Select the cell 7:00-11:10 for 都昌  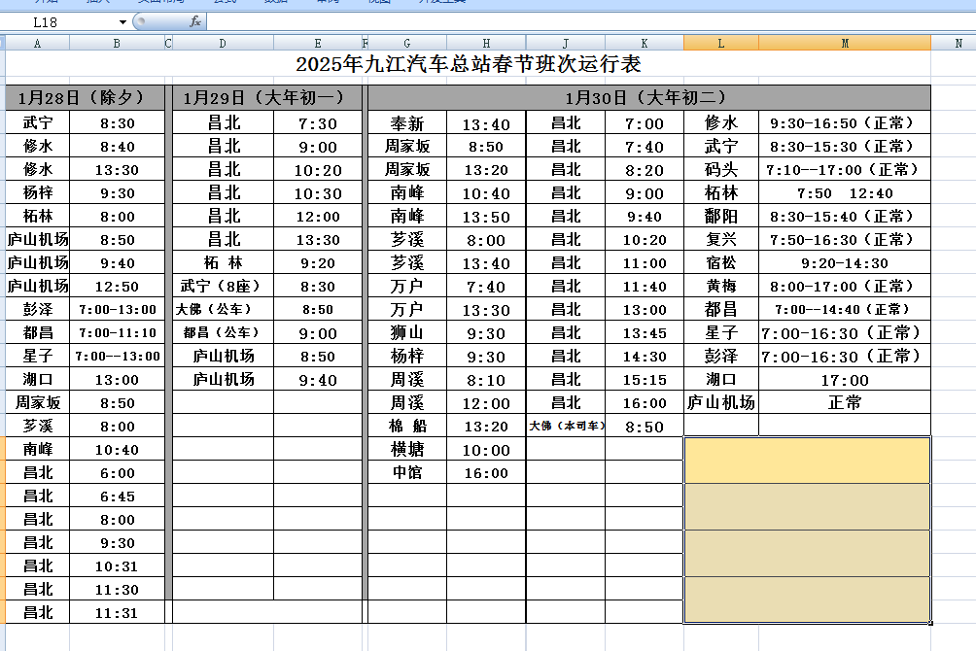(x=117, y=333)
